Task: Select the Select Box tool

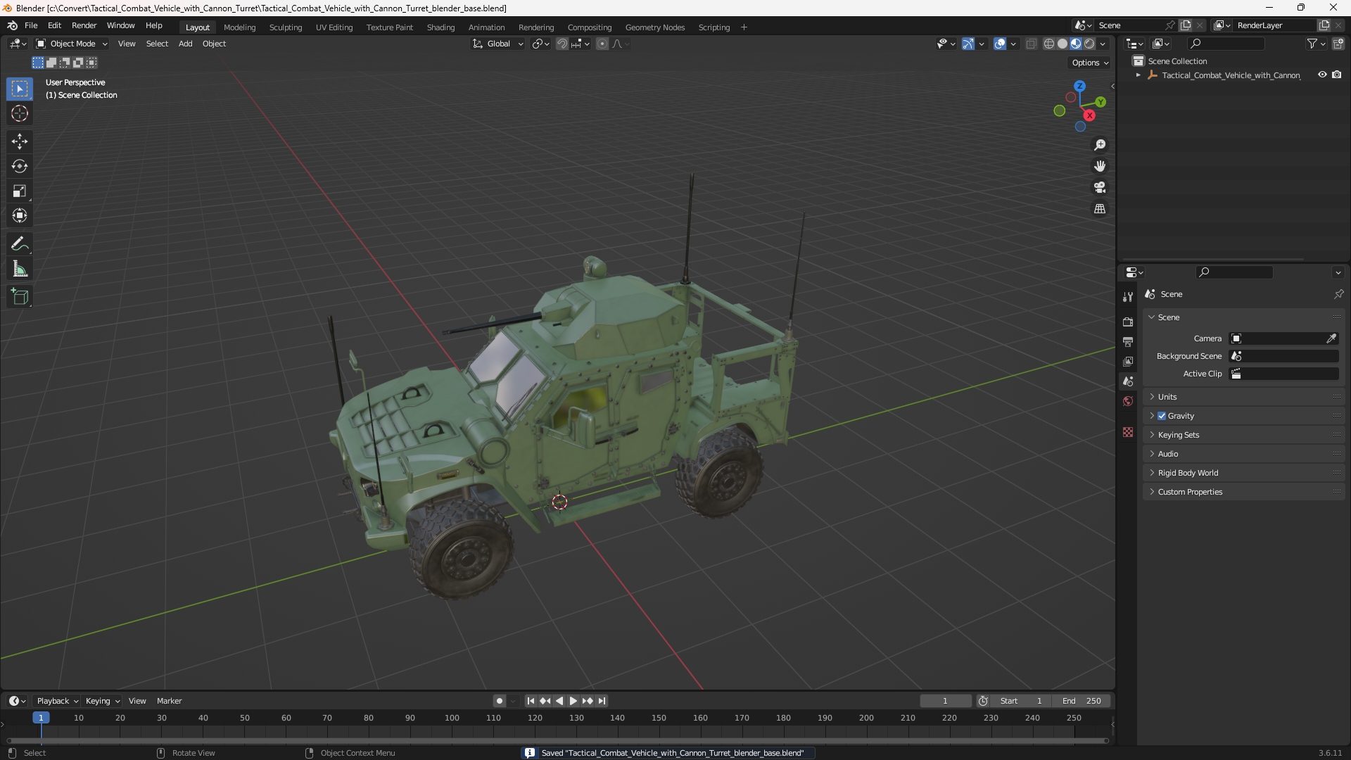Action: [x=20, y=89]
